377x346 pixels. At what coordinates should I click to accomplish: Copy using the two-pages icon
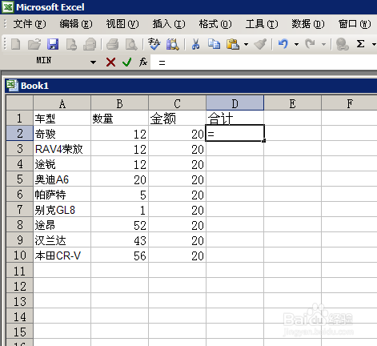[214, 44]
